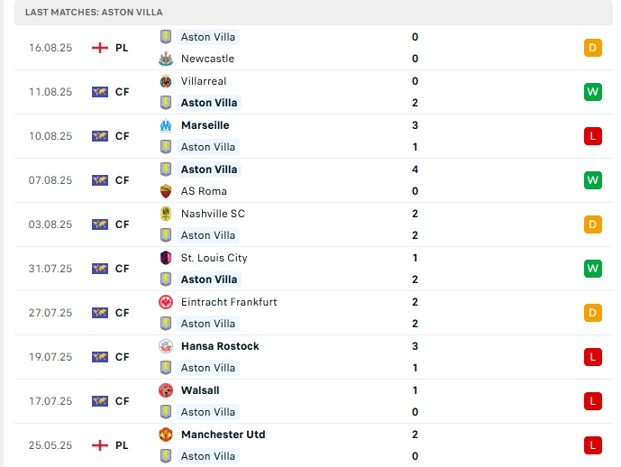Click the win badge for AS Roma match

click(592, 180)
